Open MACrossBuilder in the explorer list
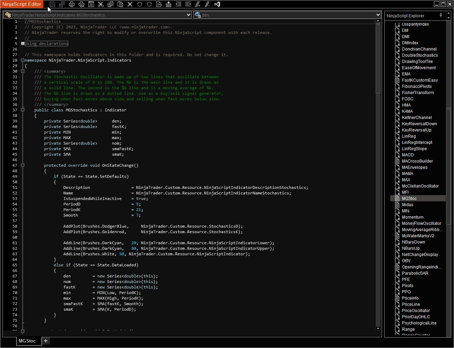 point(417,161)
